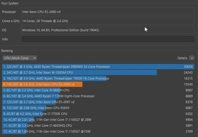Click the OS label
Viewport: 198px width, 137px height.
pyautogui.click(x=4, y=30)
